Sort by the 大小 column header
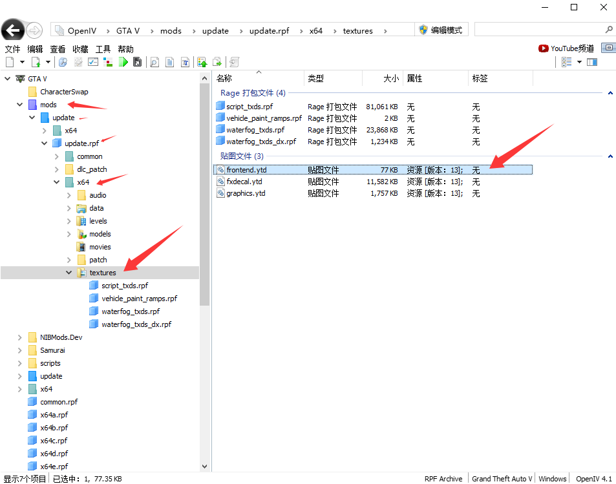616x484 pixels. tap(382, 79)
